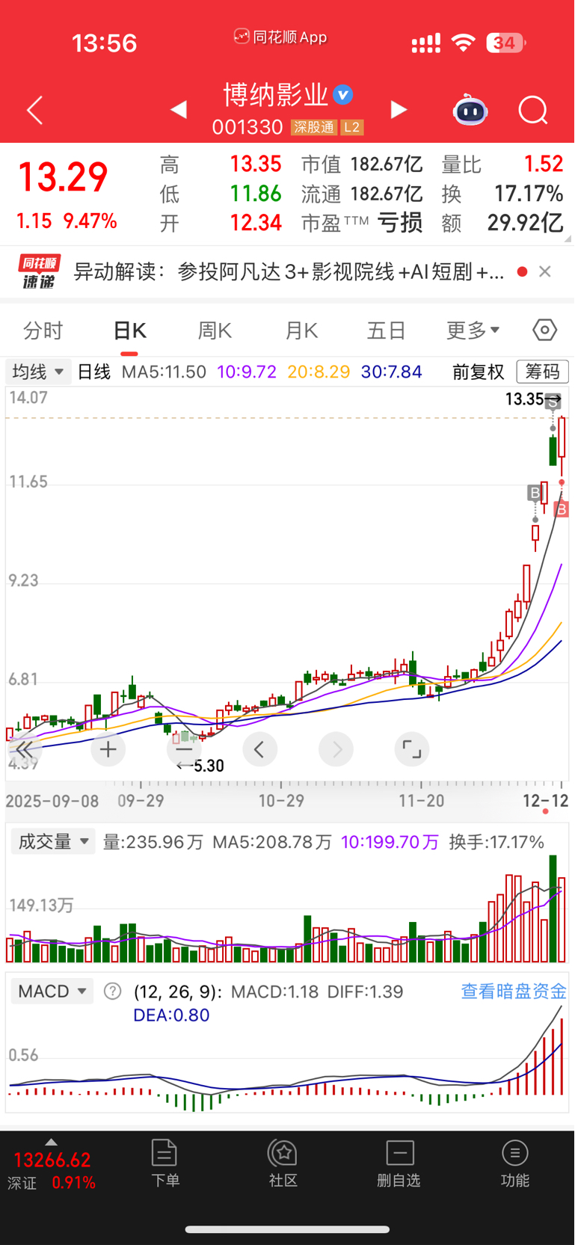The width and height of the screenshot is (575, 1245).
Task: Tap 删自选 to remove from watchlist
Action: 399,1163
